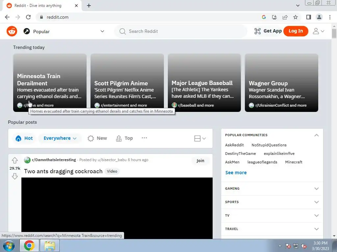The width and height of the screenshot is (337, 252).
Task: Open the Chrome three-dot menu
Action: [330, 17]
